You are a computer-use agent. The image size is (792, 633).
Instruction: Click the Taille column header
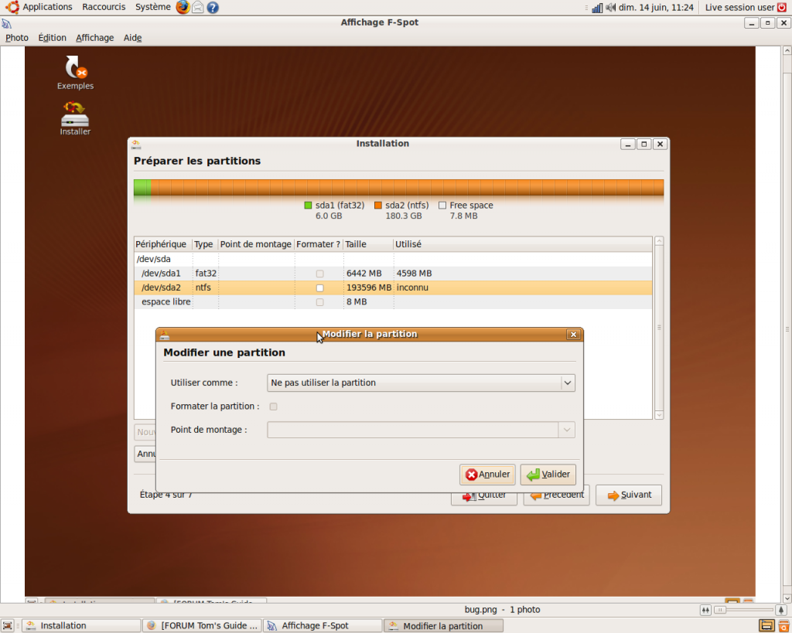pyautogui.click(x=368, y=244)
